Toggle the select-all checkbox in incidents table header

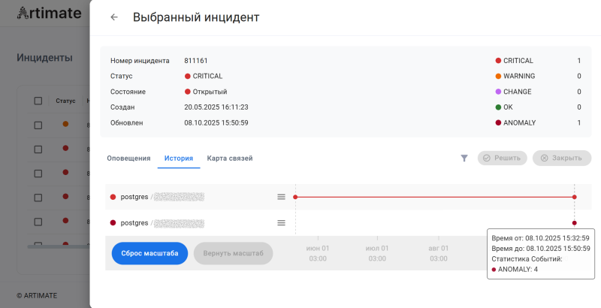tap(38, 101)
